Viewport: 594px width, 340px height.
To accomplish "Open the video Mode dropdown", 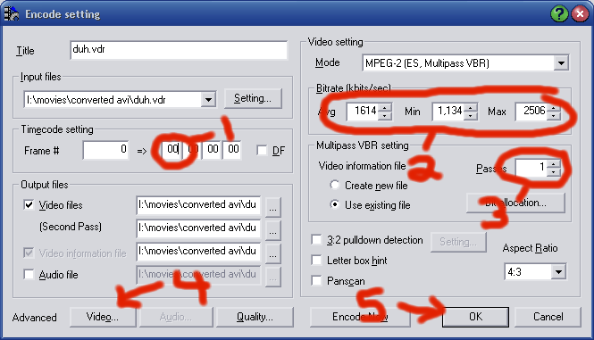I will pos(561,62).
